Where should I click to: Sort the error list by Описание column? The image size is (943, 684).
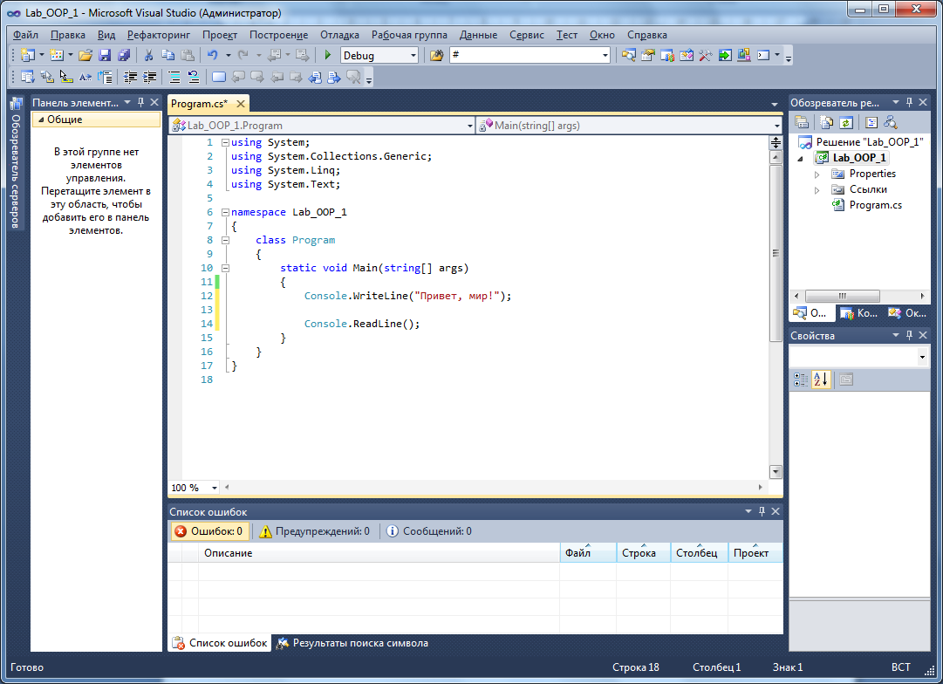click(379, 553)
